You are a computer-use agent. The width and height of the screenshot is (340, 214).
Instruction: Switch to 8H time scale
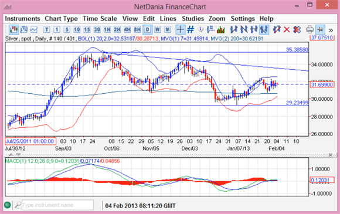[137, 29]
